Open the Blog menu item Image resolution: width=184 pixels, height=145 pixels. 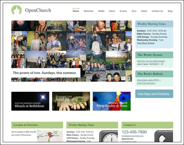(x=170, y=11)
